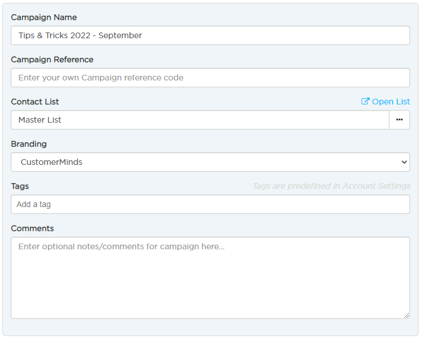Click the resize grip on the Comments box
The width and height of the screenshot is (422, 340).
coord(407,315)
